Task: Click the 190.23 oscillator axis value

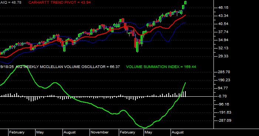Action: pos(224,80)
